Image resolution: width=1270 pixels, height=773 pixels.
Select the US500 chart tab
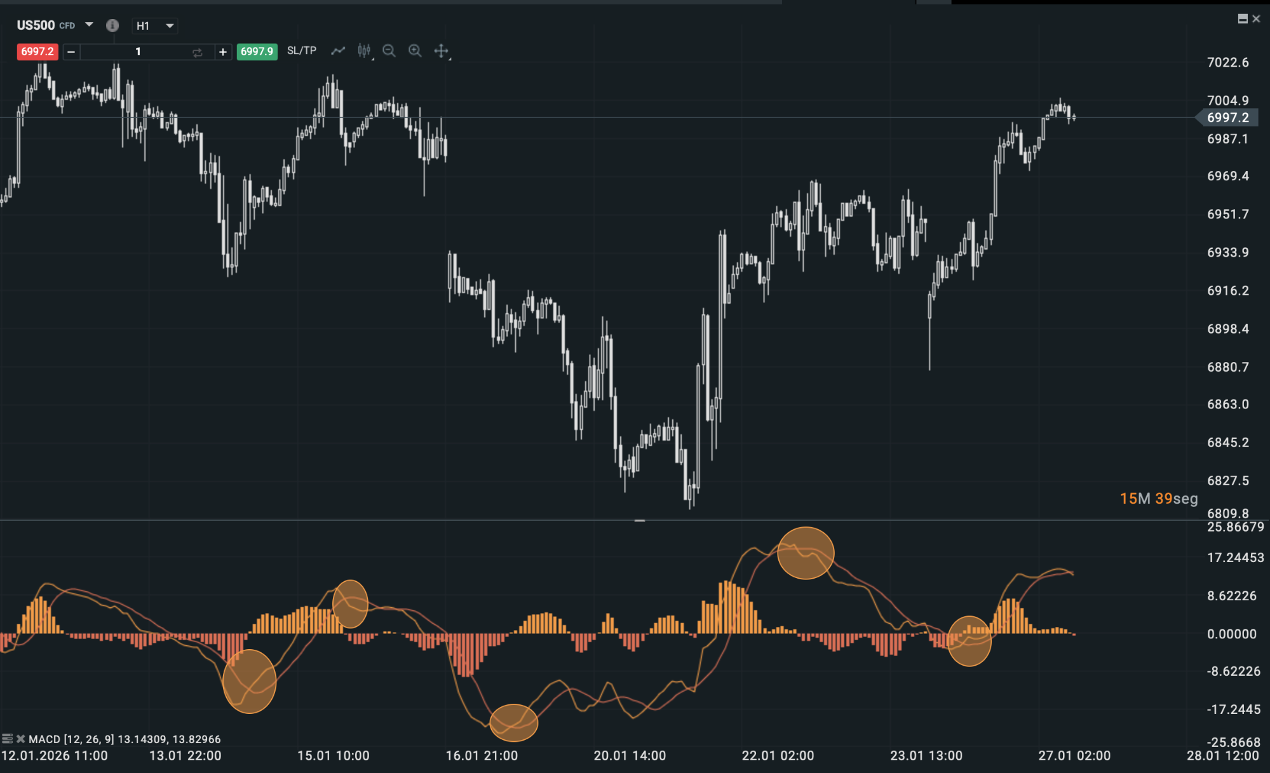pyautogui.click(x=35, y=25)
